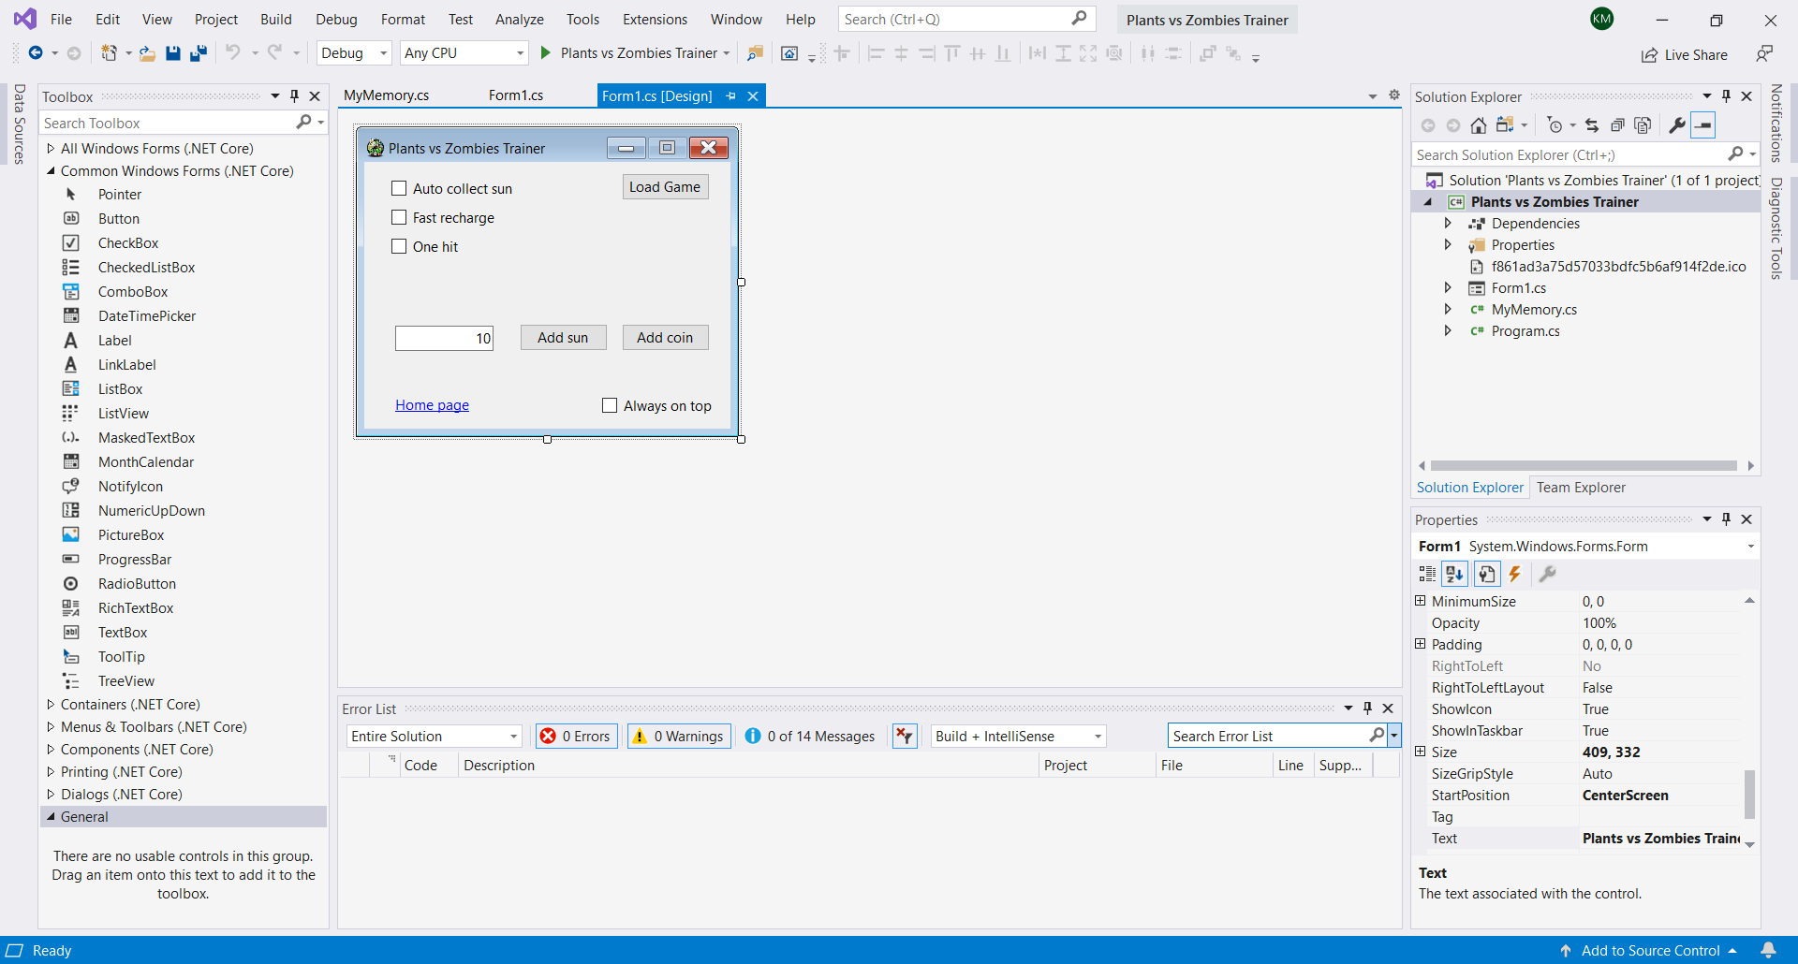
Task: Click the Solution Explorer horizontal scrollbar
Action: pyautogui.click(x=1584, y=465)
